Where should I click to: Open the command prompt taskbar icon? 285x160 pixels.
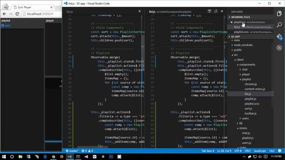click(78, 156)
